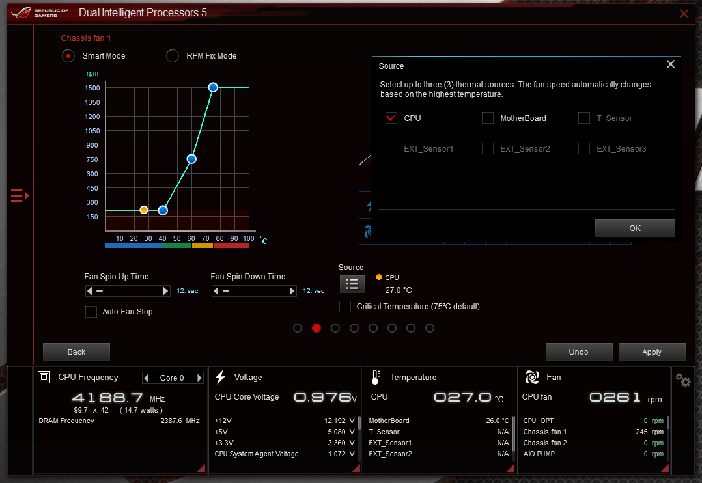
Task: Increase Fan Spin Down Time with right arrow
Action: pyautogui.click(x=292, y=291)
